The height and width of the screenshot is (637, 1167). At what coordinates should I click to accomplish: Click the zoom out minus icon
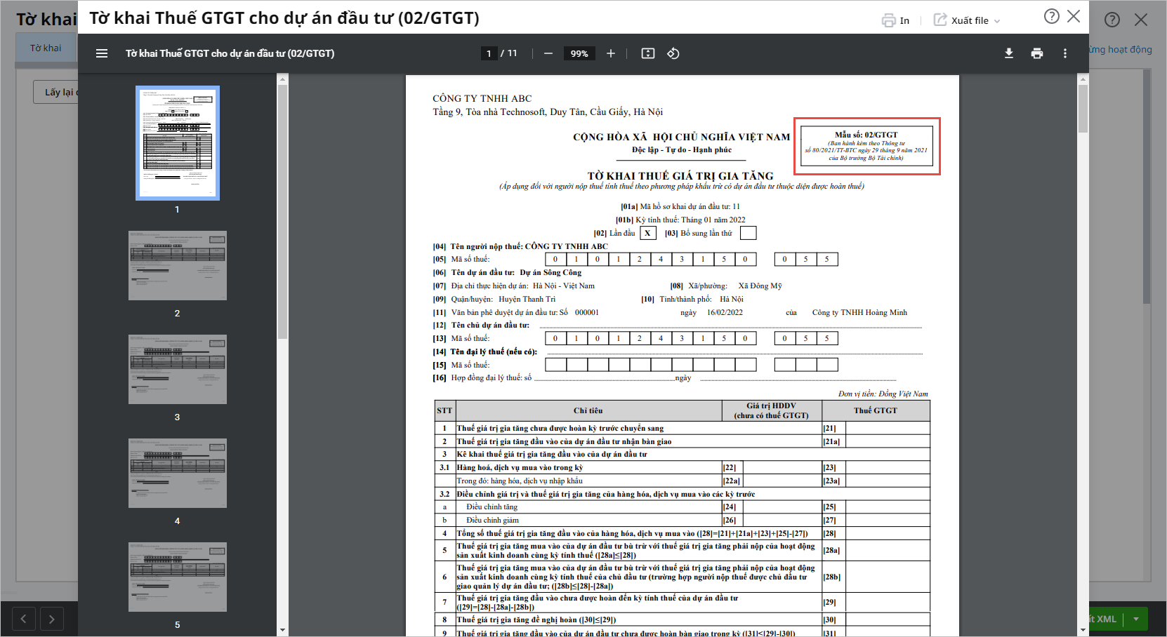point(548,53)
